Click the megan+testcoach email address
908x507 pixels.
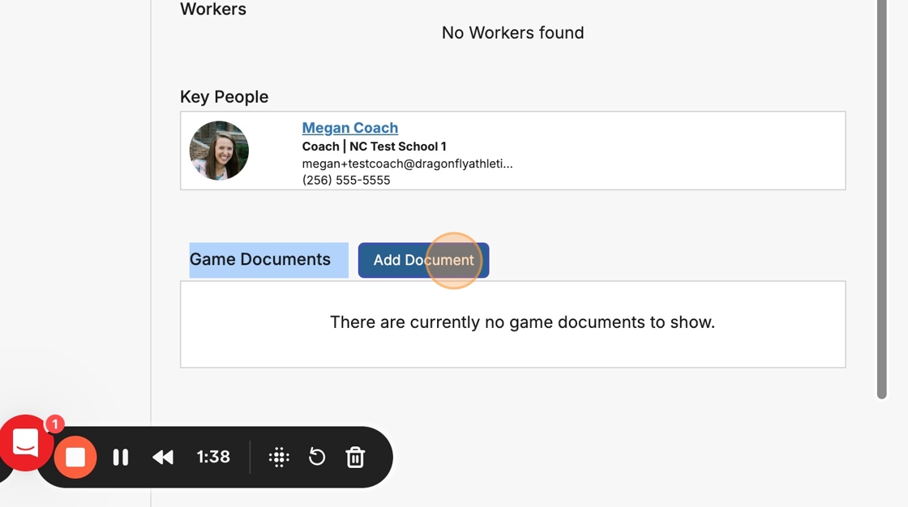[x=407, y=164]
